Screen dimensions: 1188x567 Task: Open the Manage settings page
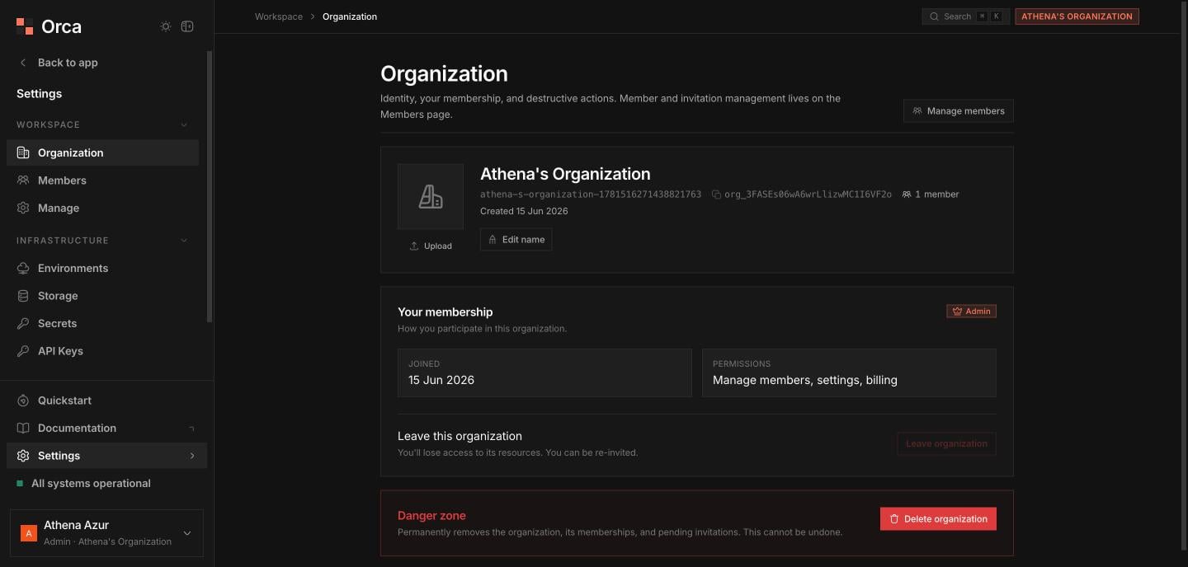tap(102, 208)
